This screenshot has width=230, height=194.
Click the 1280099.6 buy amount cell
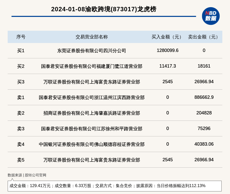[167, 50]
